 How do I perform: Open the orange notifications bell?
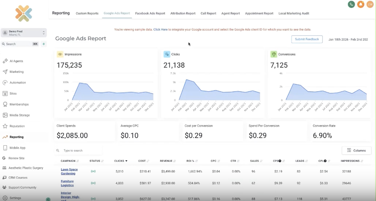point(361,4)
